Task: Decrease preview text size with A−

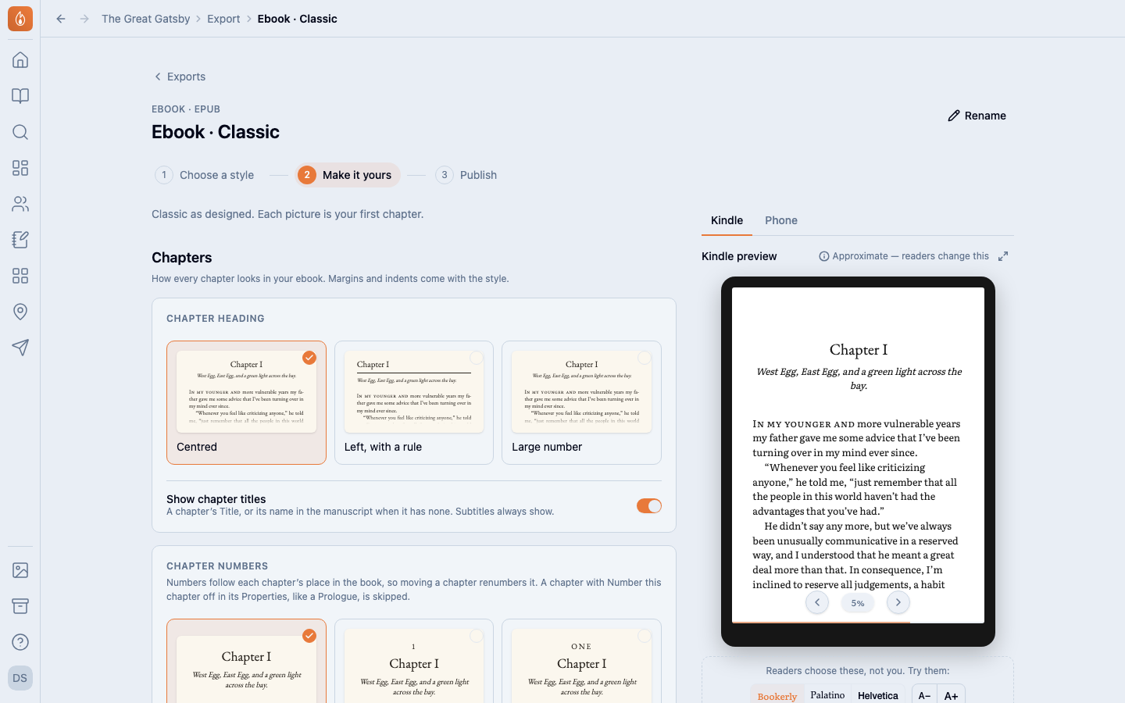Action: tap(924, 695)
